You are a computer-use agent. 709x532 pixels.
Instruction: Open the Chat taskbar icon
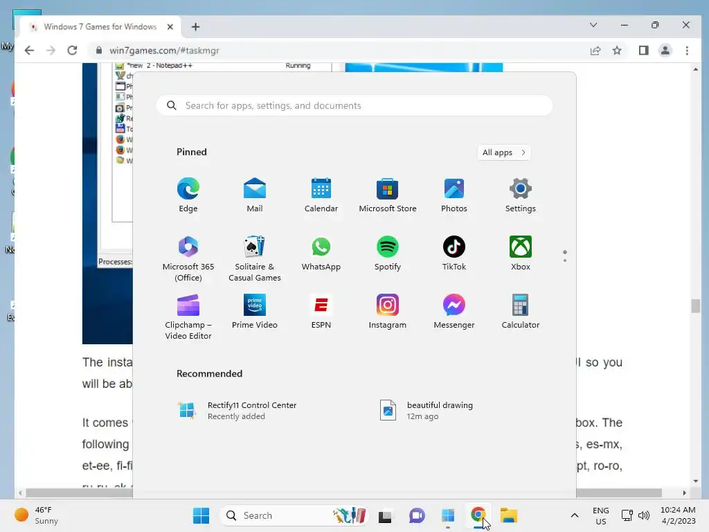point(416,515)
